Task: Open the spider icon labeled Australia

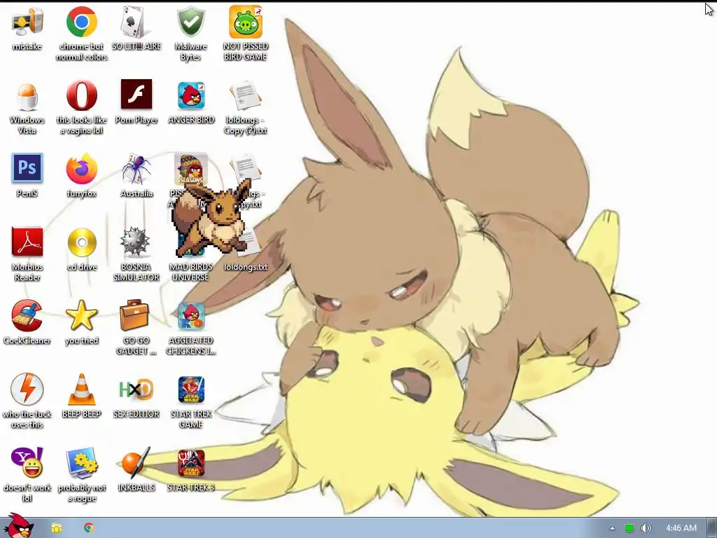Action: (137, 169)
